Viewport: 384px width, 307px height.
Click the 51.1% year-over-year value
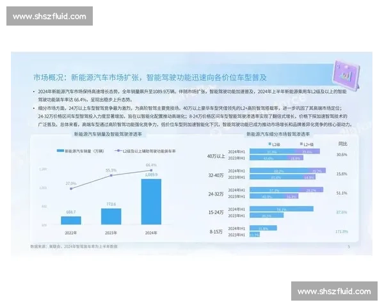pyautogui.click(x=342, y=193)
